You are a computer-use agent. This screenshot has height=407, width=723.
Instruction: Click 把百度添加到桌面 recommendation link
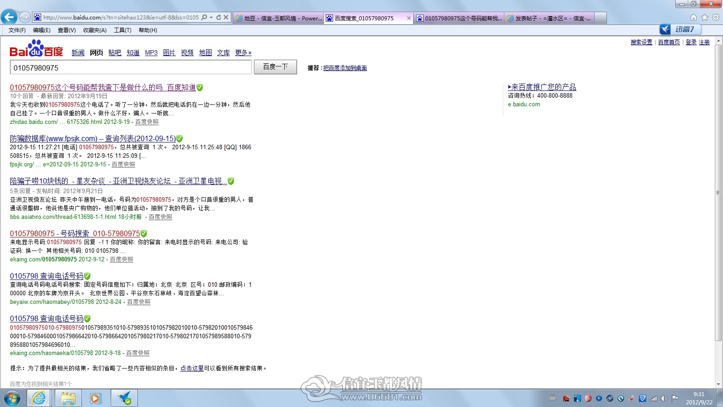[x=345, y=68]
